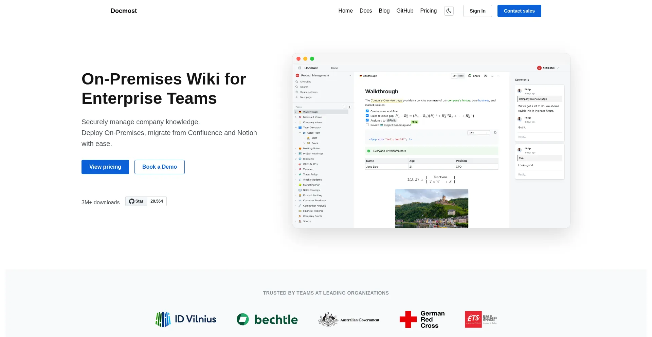Click the Sign In button
The width and height of the screenshot is (652, 337).
click(477, 11)
